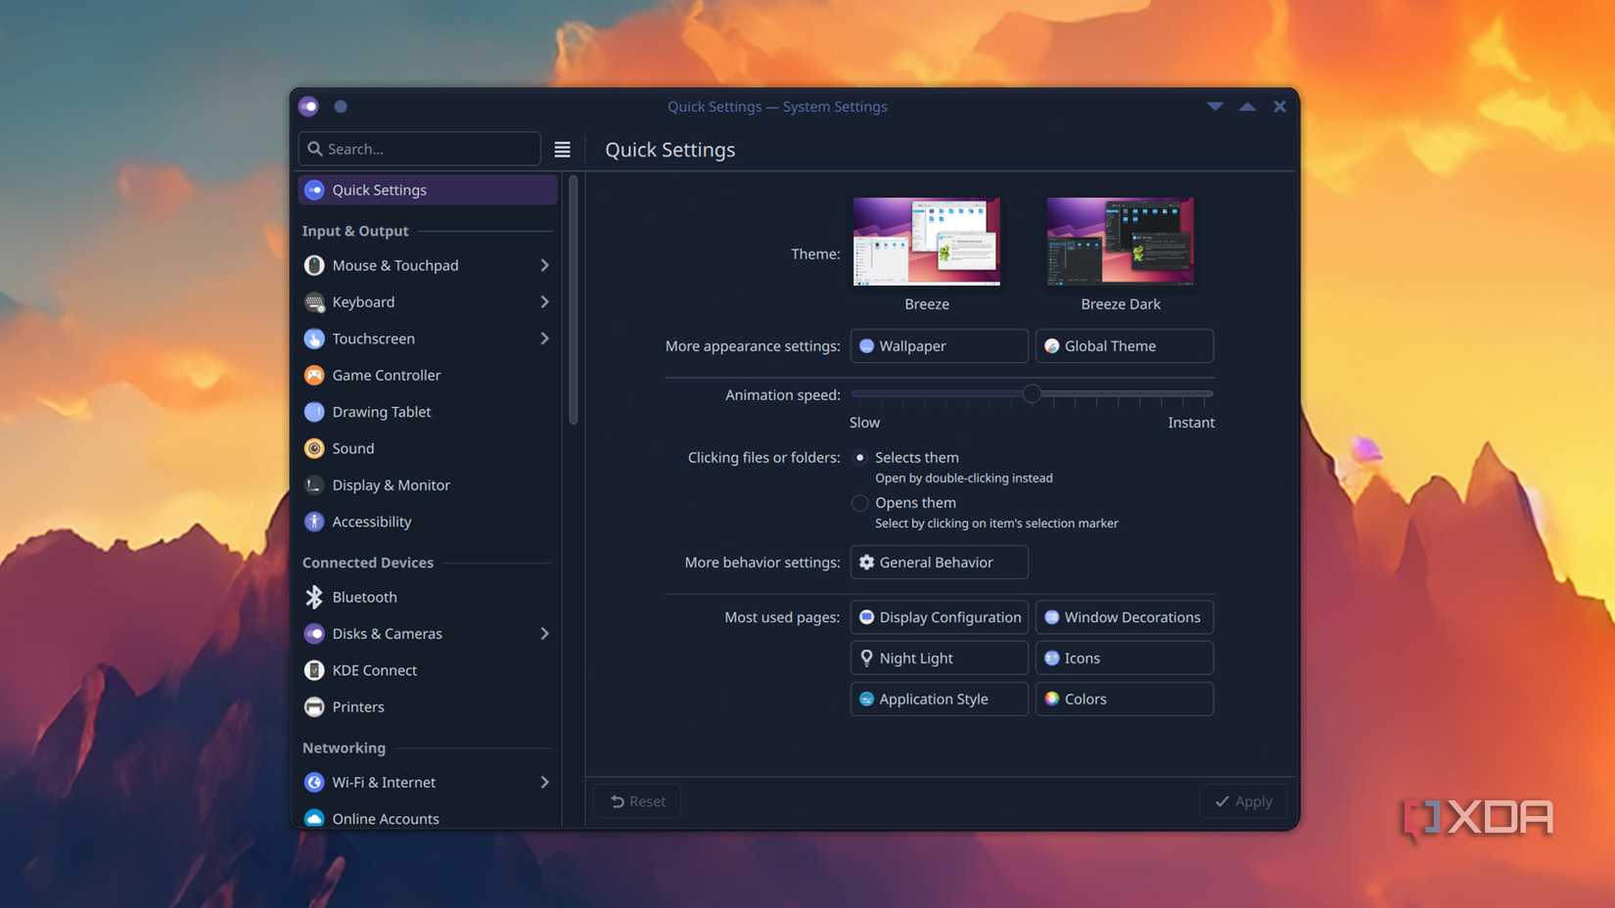1615x908 pixels.
Task: Open the Night Light page
Action: coord(938,658)
